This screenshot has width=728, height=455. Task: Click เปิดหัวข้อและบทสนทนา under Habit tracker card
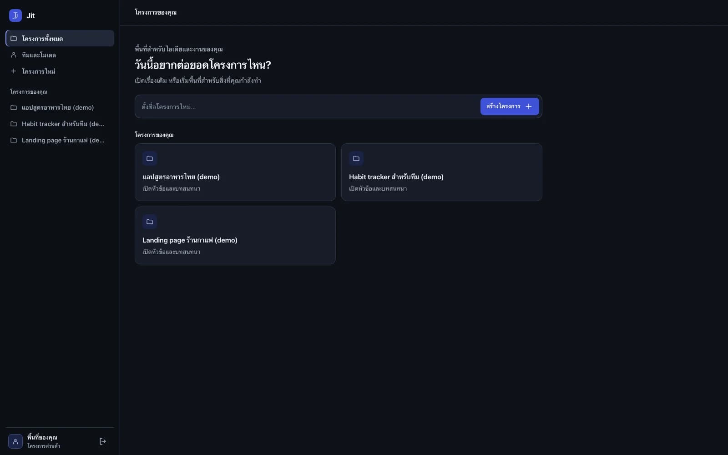click(x=378, y=188)
